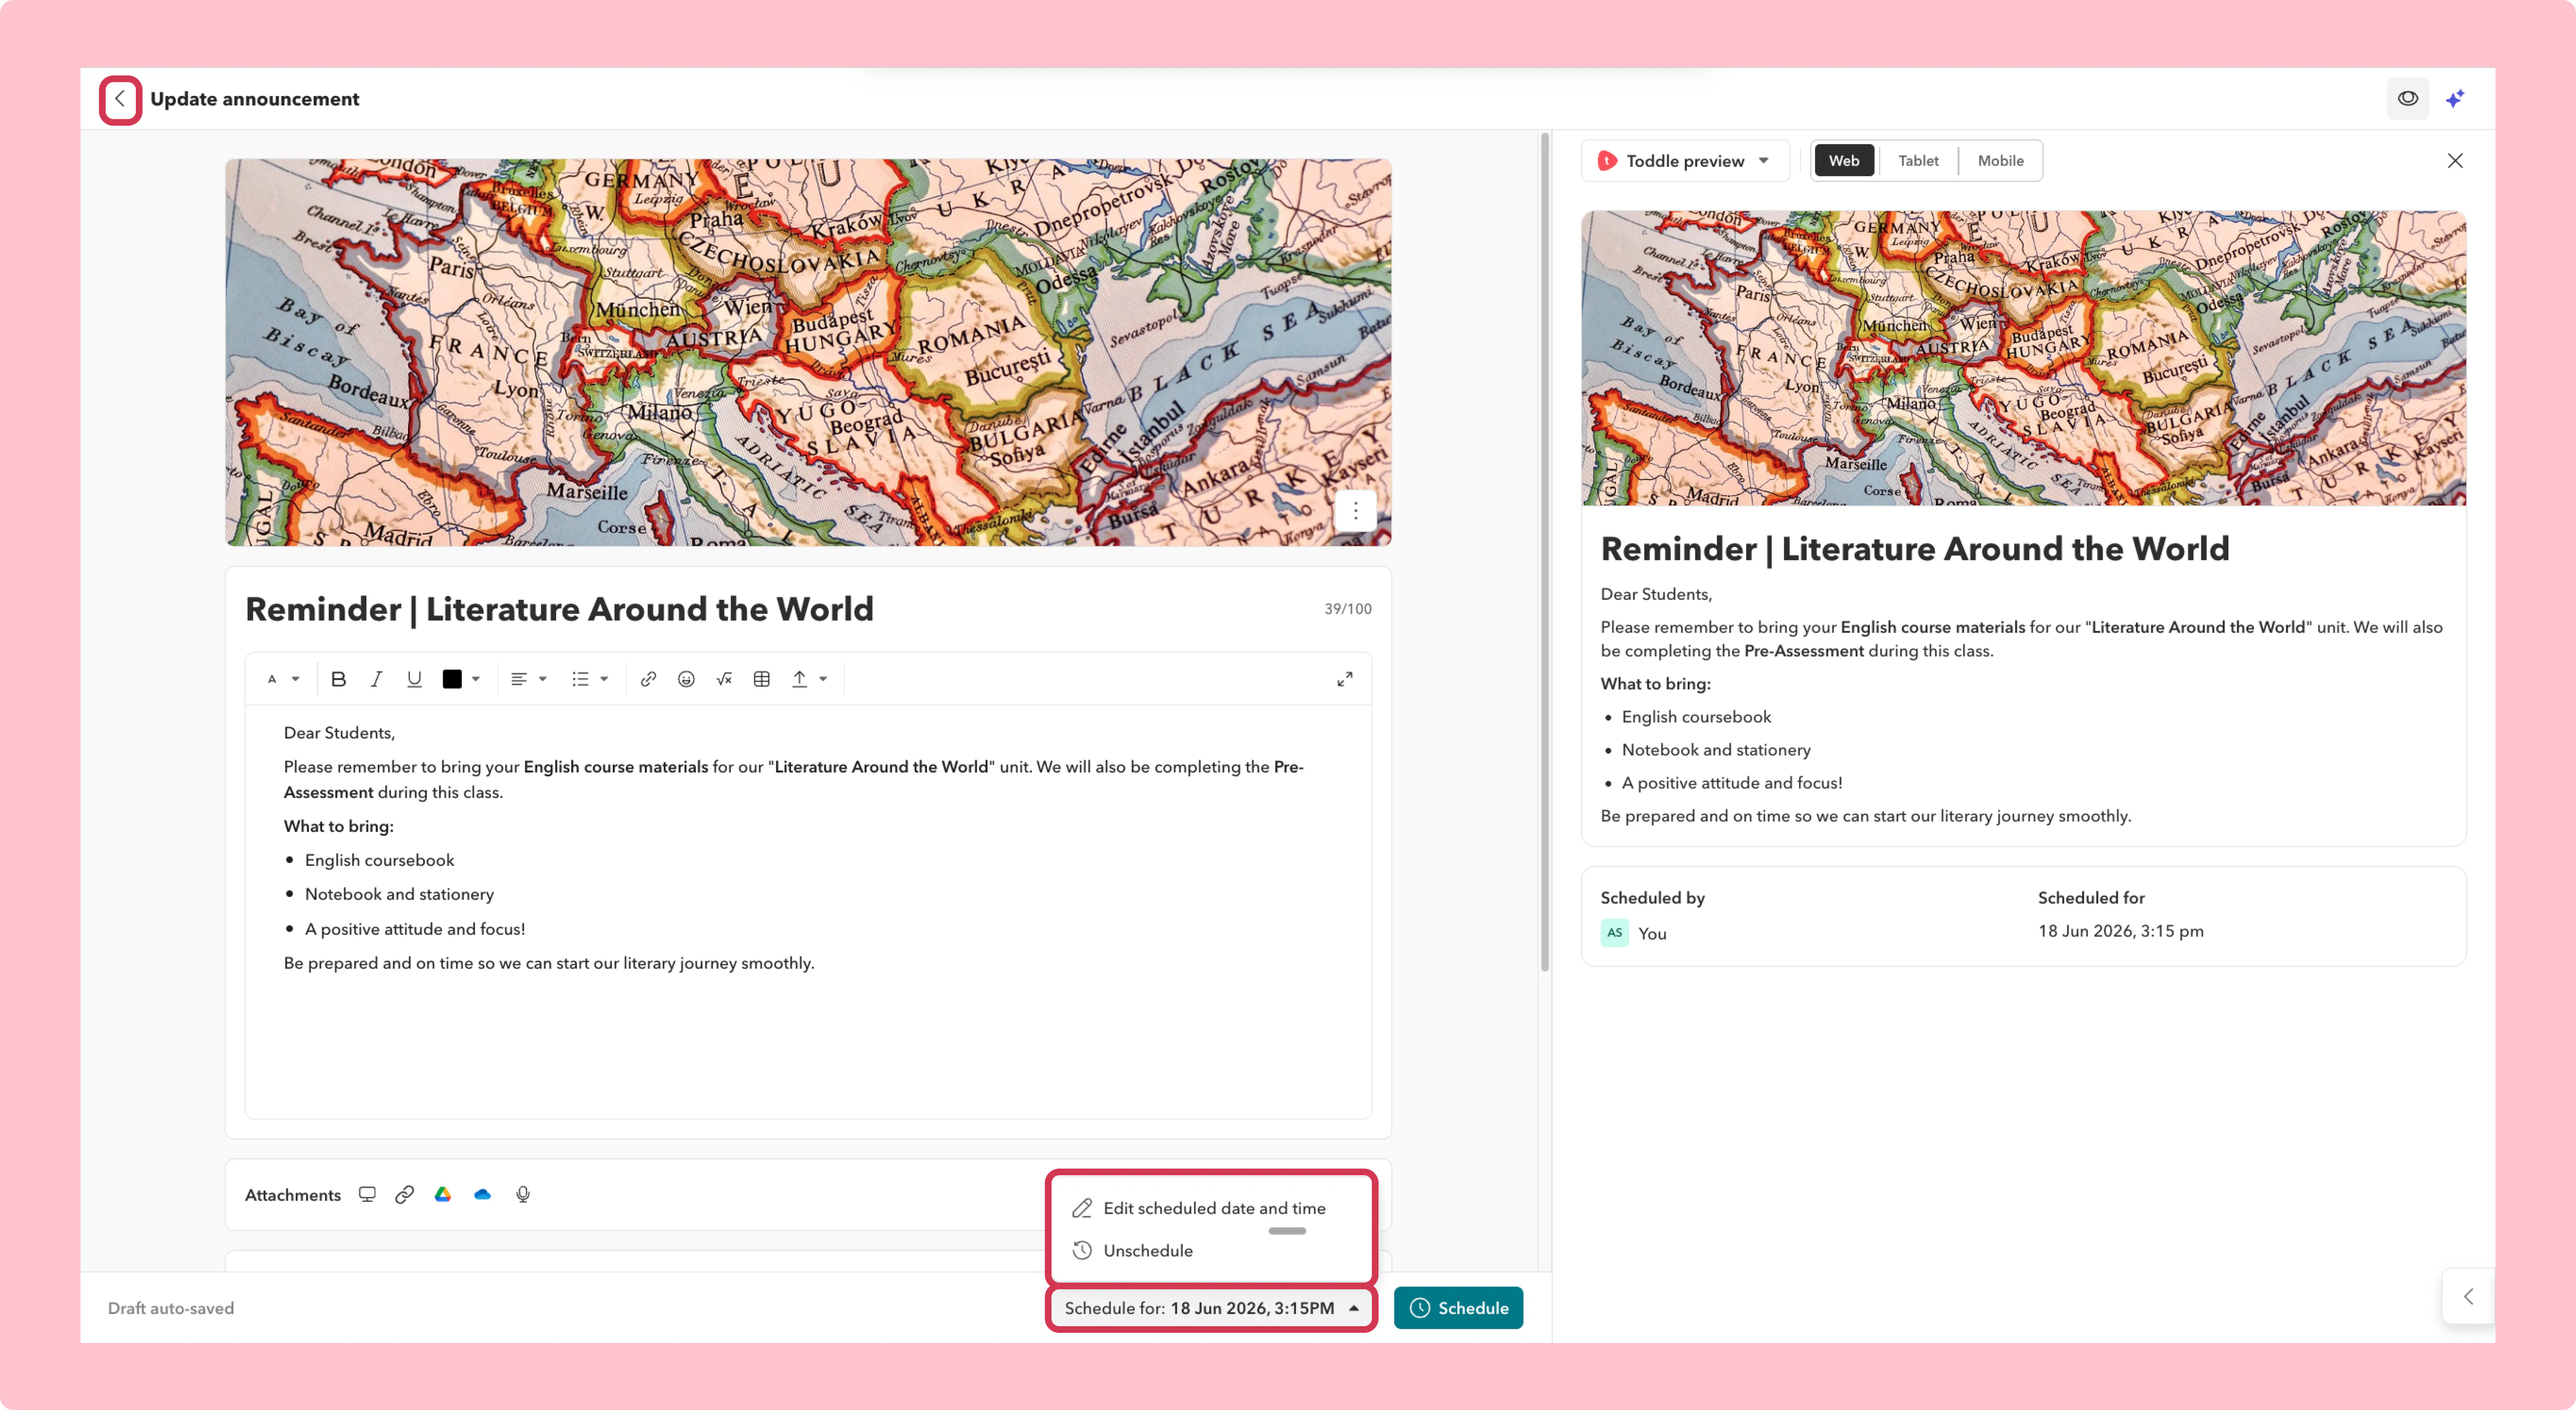Image resolution: width=2576 pixels, height=1410 pixels.
Task: Open the AI sparkle assistant
Action: [x=2455, y=99]
